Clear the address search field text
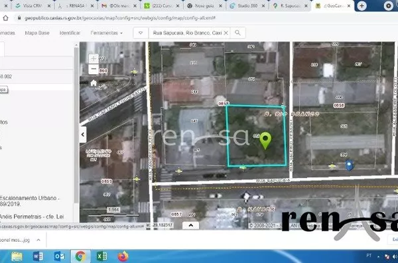This screenshot has width=398, height=263. coord(226,33)
